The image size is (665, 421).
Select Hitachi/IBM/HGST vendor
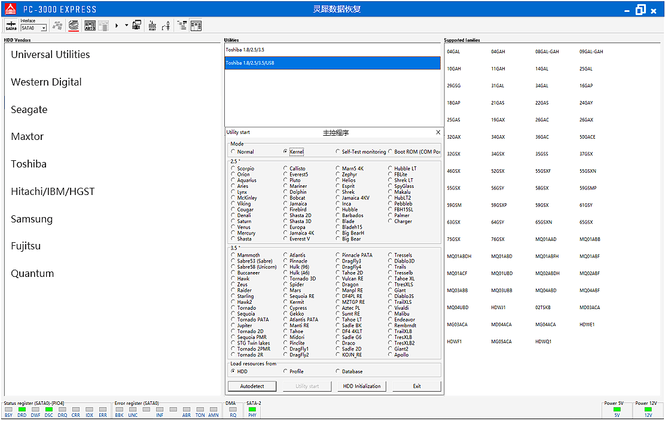[x=53, y=191]
